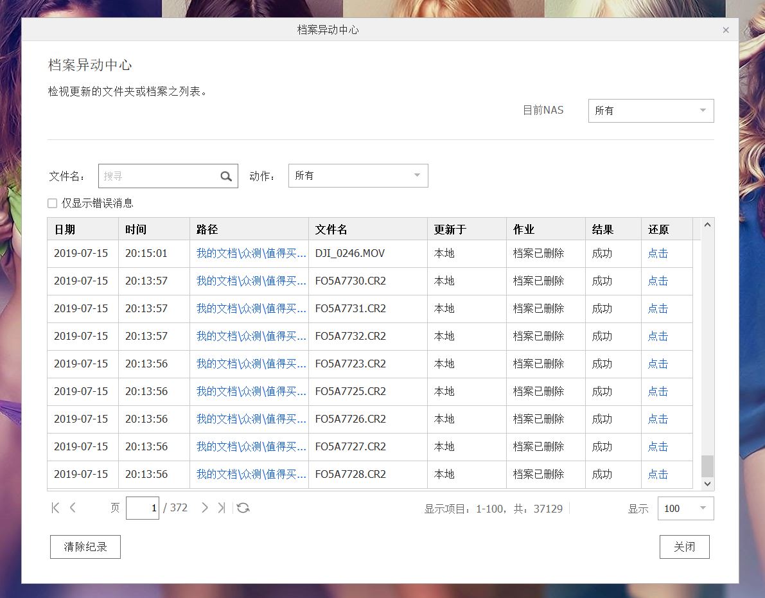Click the 清除纪录 button

(85, 547)
